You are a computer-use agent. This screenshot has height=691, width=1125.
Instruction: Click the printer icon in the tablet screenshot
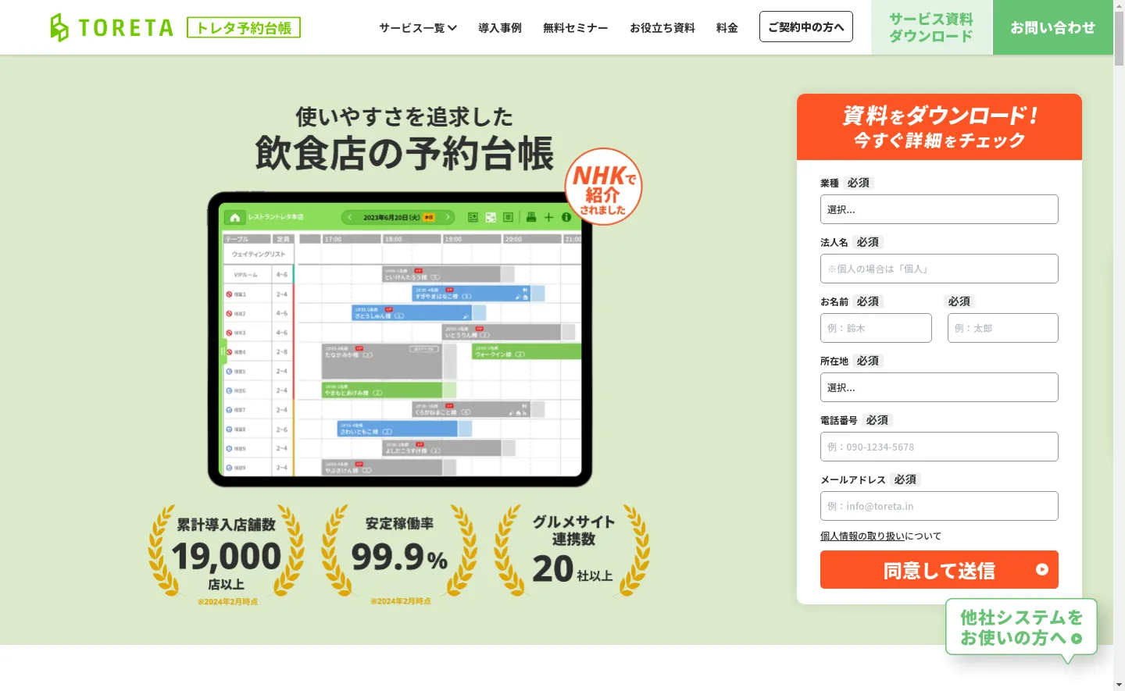(531, 217)
